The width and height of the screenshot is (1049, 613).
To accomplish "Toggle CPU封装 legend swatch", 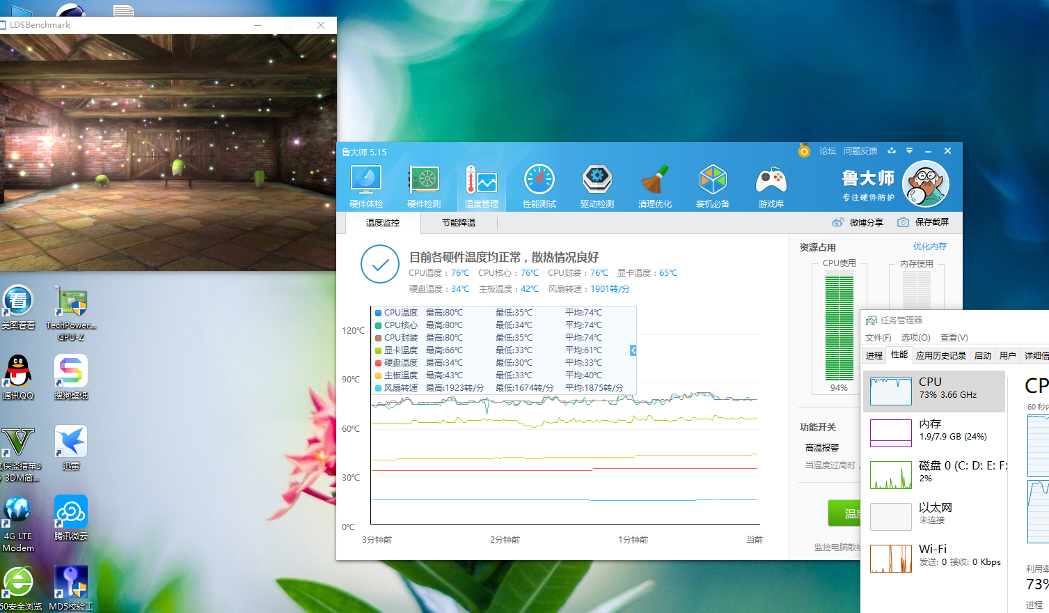I will point(378,338).
